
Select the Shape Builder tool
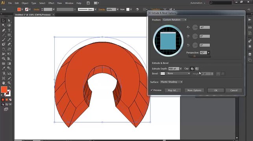(4, 59)
